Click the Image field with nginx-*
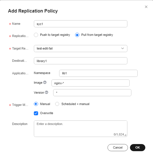153x158 pixels. (90, 83)
